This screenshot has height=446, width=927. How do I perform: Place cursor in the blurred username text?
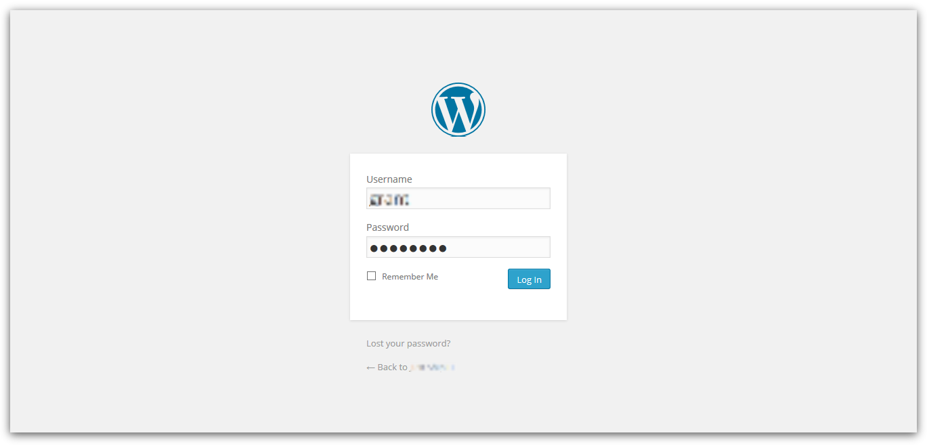(x=389, y=199)
